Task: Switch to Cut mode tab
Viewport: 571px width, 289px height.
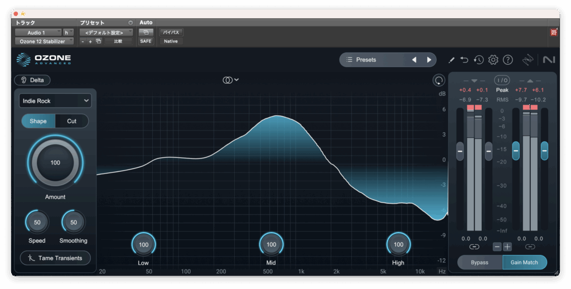Action: point(72,121)
